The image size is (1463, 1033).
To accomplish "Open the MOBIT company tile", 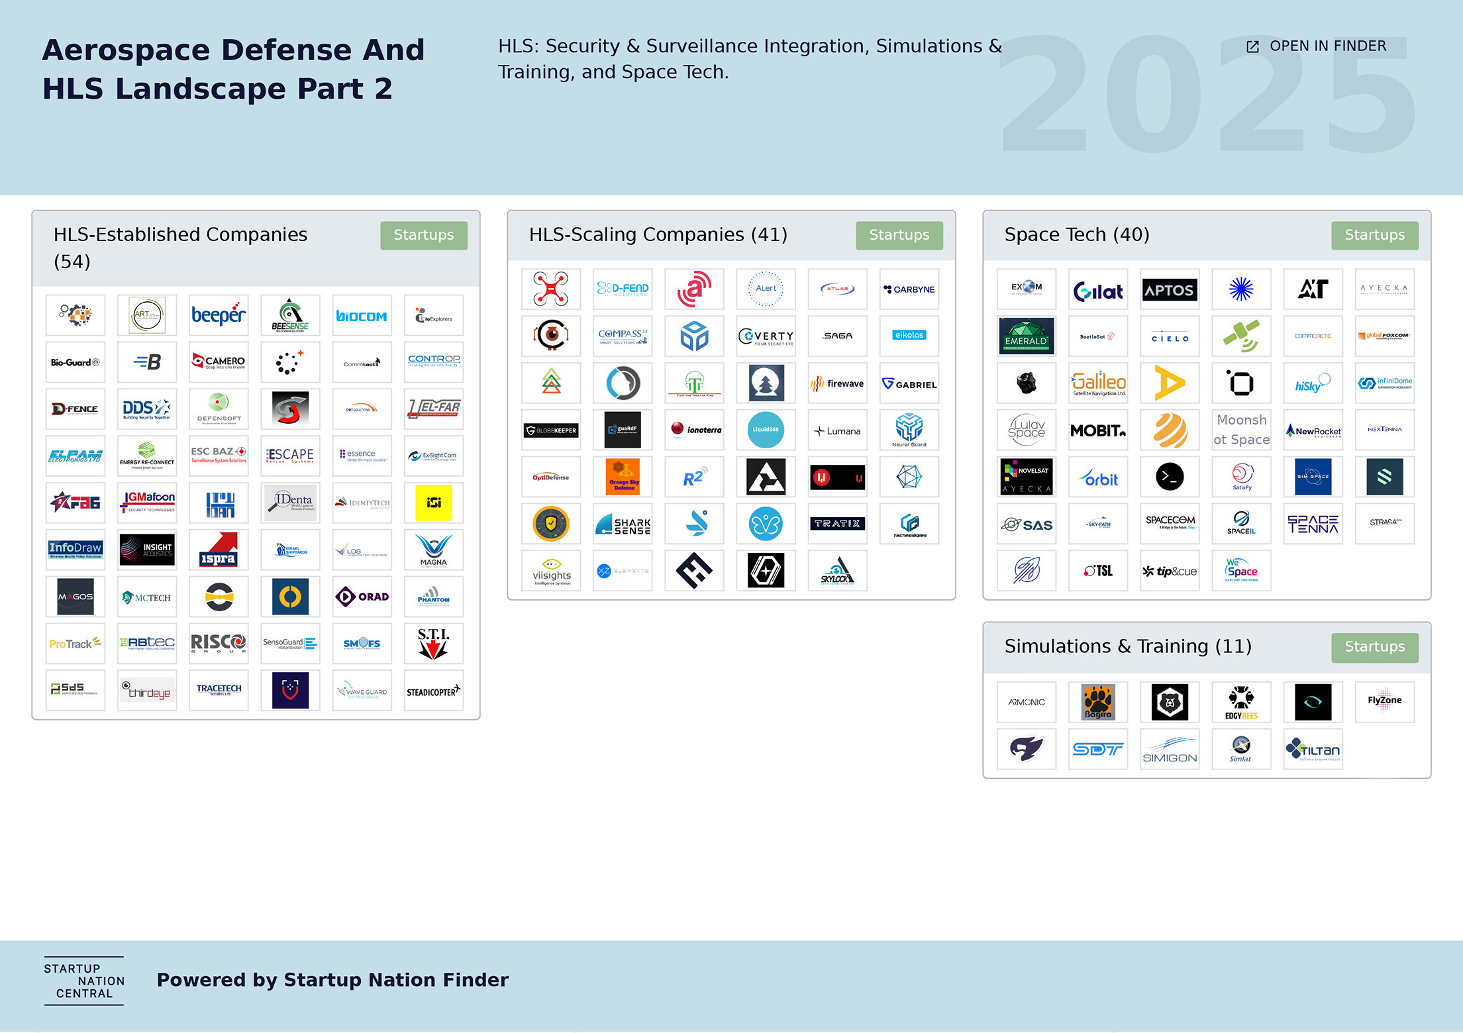I will 1098,430.
